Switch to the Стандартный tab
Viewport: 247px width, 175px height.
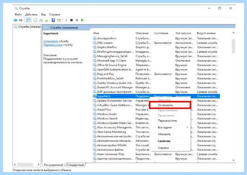(75, 165)
